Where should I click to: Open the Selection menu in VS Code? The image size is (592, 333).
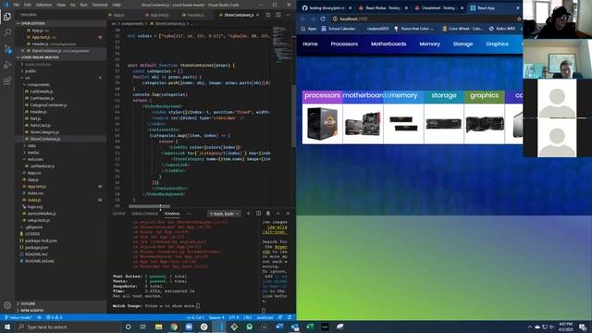[x=43, y=5]
